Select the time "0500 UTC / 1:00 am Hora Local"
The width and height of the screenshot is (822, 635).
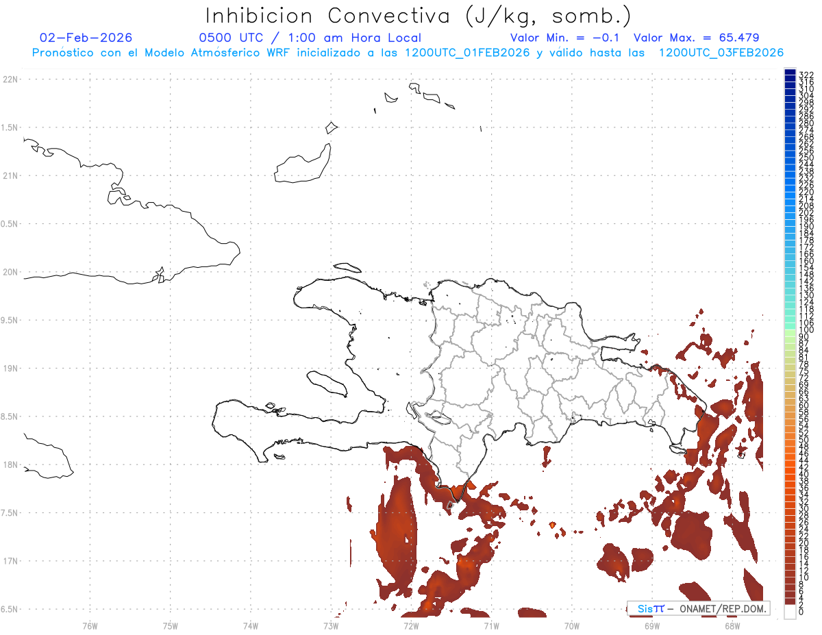point(310,38)
